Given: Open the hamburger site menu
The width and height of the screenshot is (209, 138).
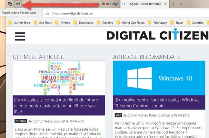Looking at the screenshot, I should 20,36.
